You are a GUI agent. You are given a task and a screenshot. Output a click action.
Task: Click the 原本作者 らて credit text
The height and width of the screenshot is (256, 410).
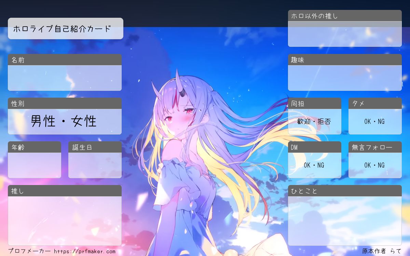point(382,251)
